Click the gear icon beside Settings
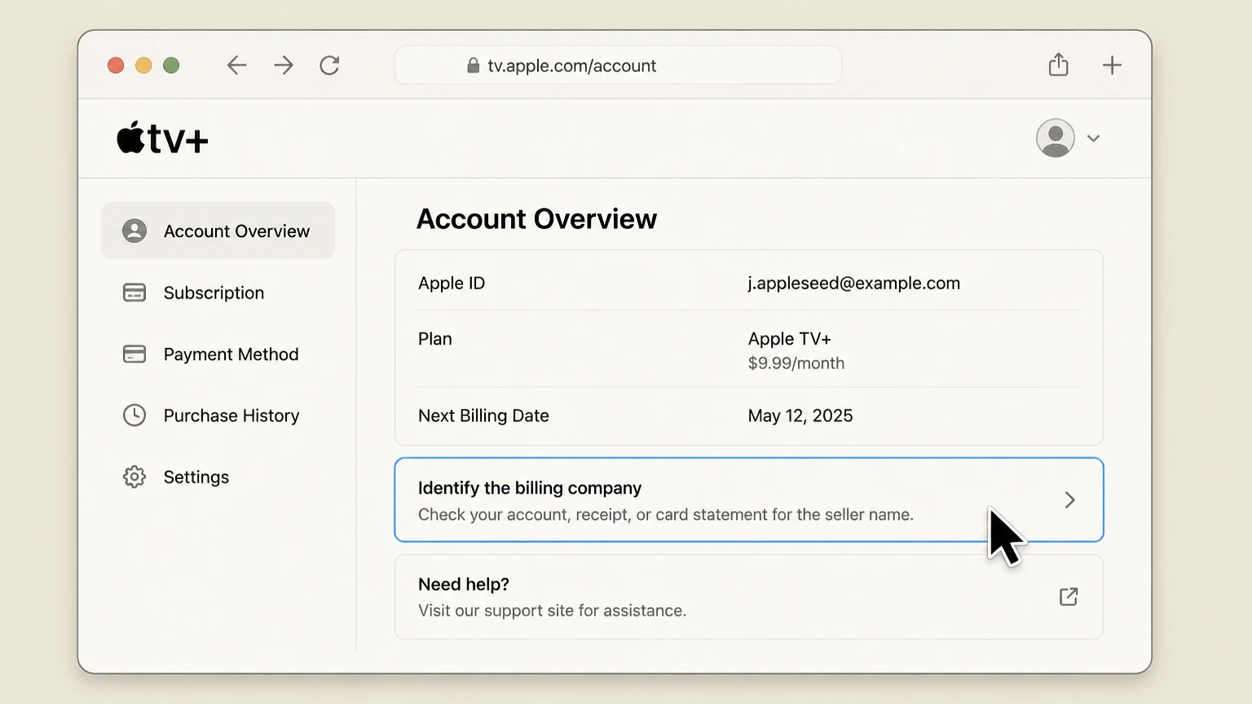This screenshot has height=704, width=1252. (134, 477)
